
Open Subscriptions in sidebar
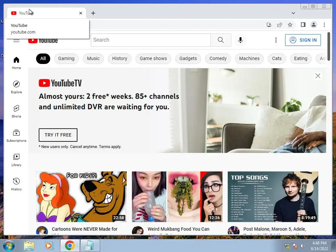click(16, 136)
